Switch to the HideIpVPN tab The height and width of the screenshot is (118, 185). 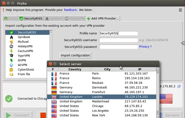coord(75,19)
